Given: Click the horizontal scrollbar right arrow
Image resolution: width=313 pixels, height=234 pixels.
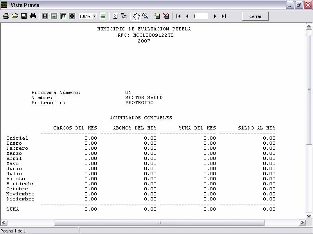Looking at the screenshot, I should [302, 222].
